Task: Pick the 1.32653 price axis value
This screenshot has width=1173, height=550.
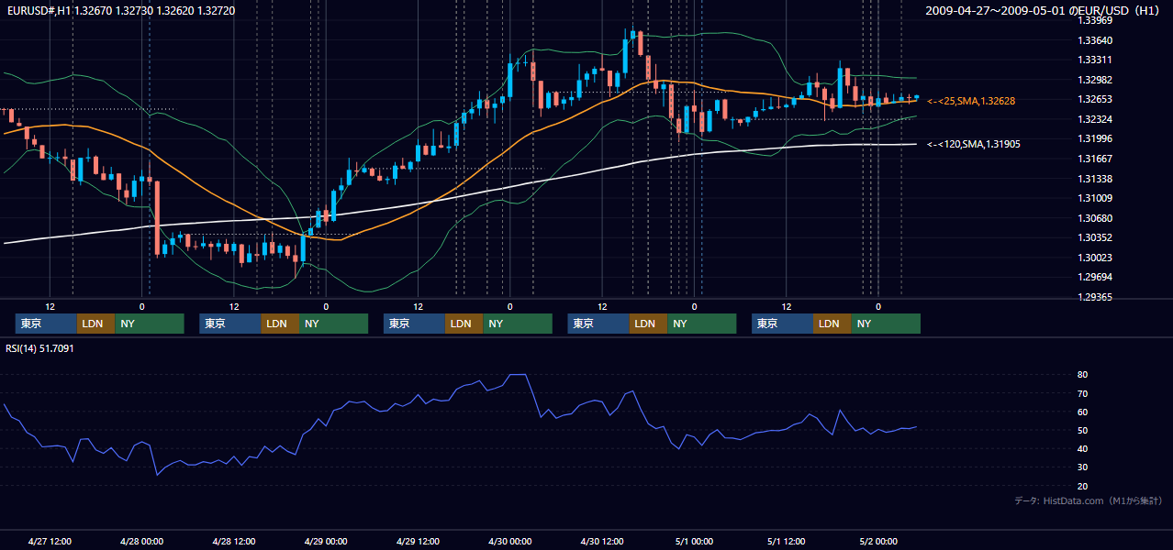Action: point(1094,100)
